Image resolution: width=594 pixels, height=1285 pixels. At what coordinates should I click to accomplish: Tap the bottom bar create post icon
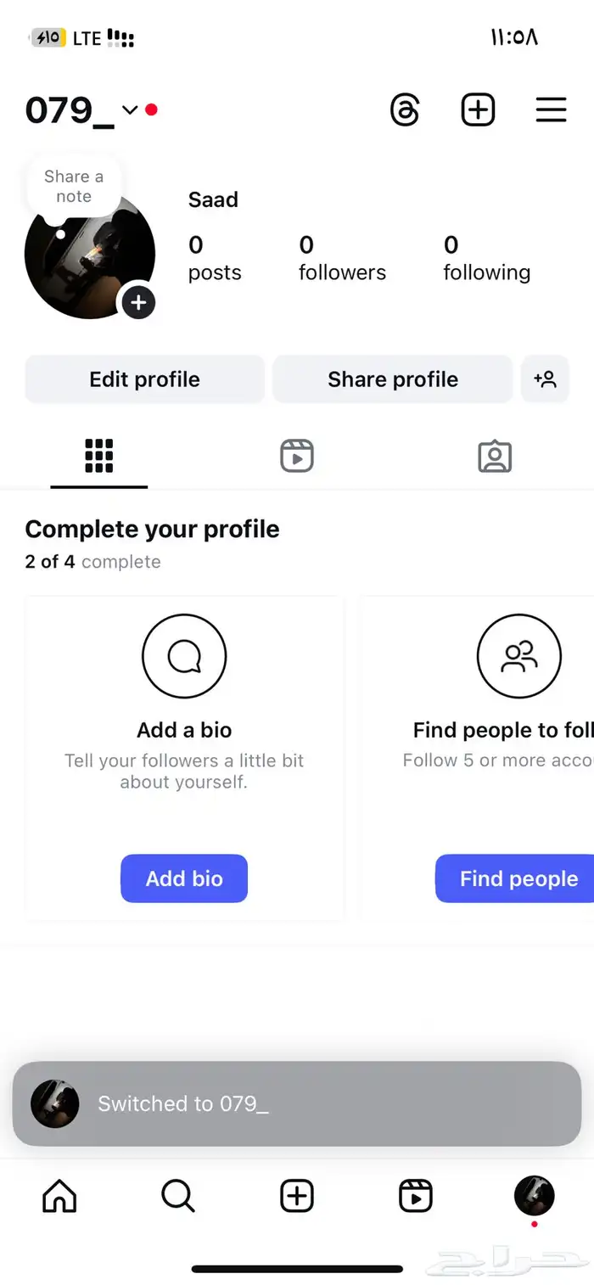pos(297,1197)
